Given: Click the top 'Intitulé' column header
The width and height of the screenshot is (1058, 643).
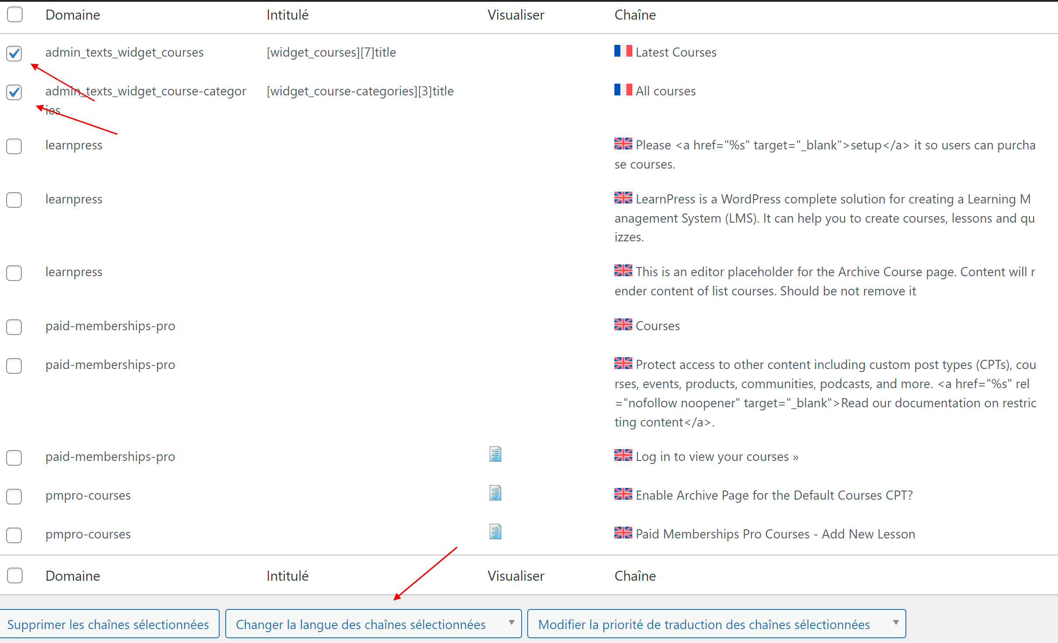Looking at the screenshot, I should (x=288, y=15).
